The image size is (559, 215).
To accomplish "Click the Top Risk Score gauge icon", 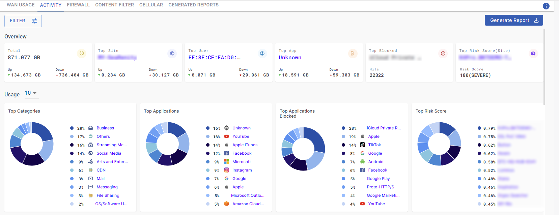I will tap(533, 54).
